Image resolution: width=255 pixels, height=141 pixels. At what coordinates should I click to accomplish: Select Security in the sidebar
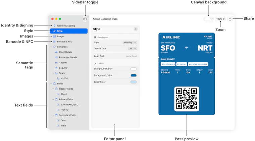(x=69, y=68)
